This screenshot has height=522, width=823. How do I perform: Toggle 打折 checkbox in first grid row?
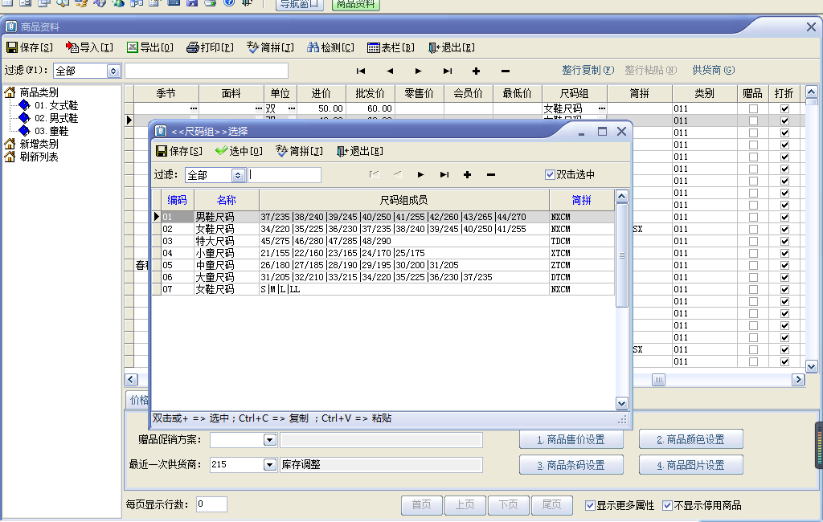784,108
